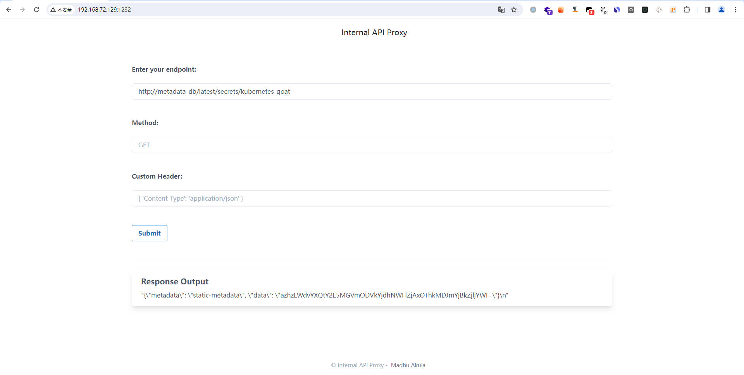The height and width of the screenshot is (375, 744).
Task: Open the Madhu Akula footer link
Action: (408, 365)
